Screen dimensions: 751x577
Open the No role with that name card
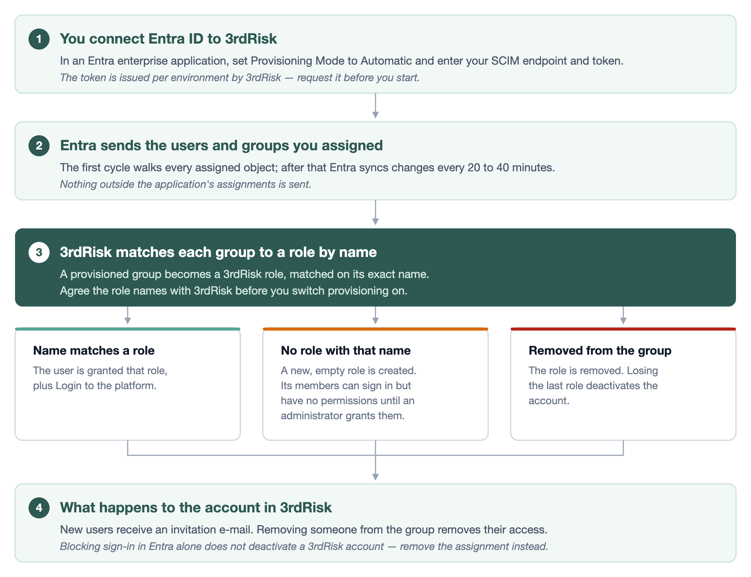(375, 384)
